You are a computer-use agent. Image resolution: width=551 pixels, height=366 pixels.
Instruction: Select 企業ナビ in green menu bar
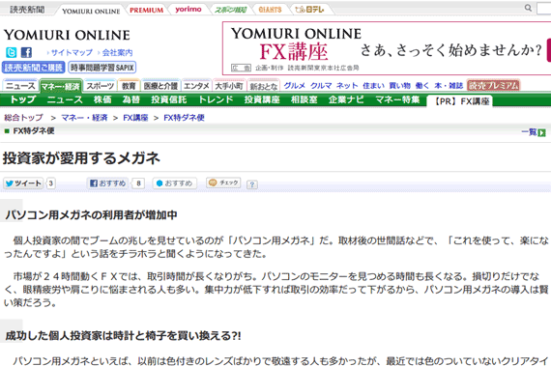point(346,99)
